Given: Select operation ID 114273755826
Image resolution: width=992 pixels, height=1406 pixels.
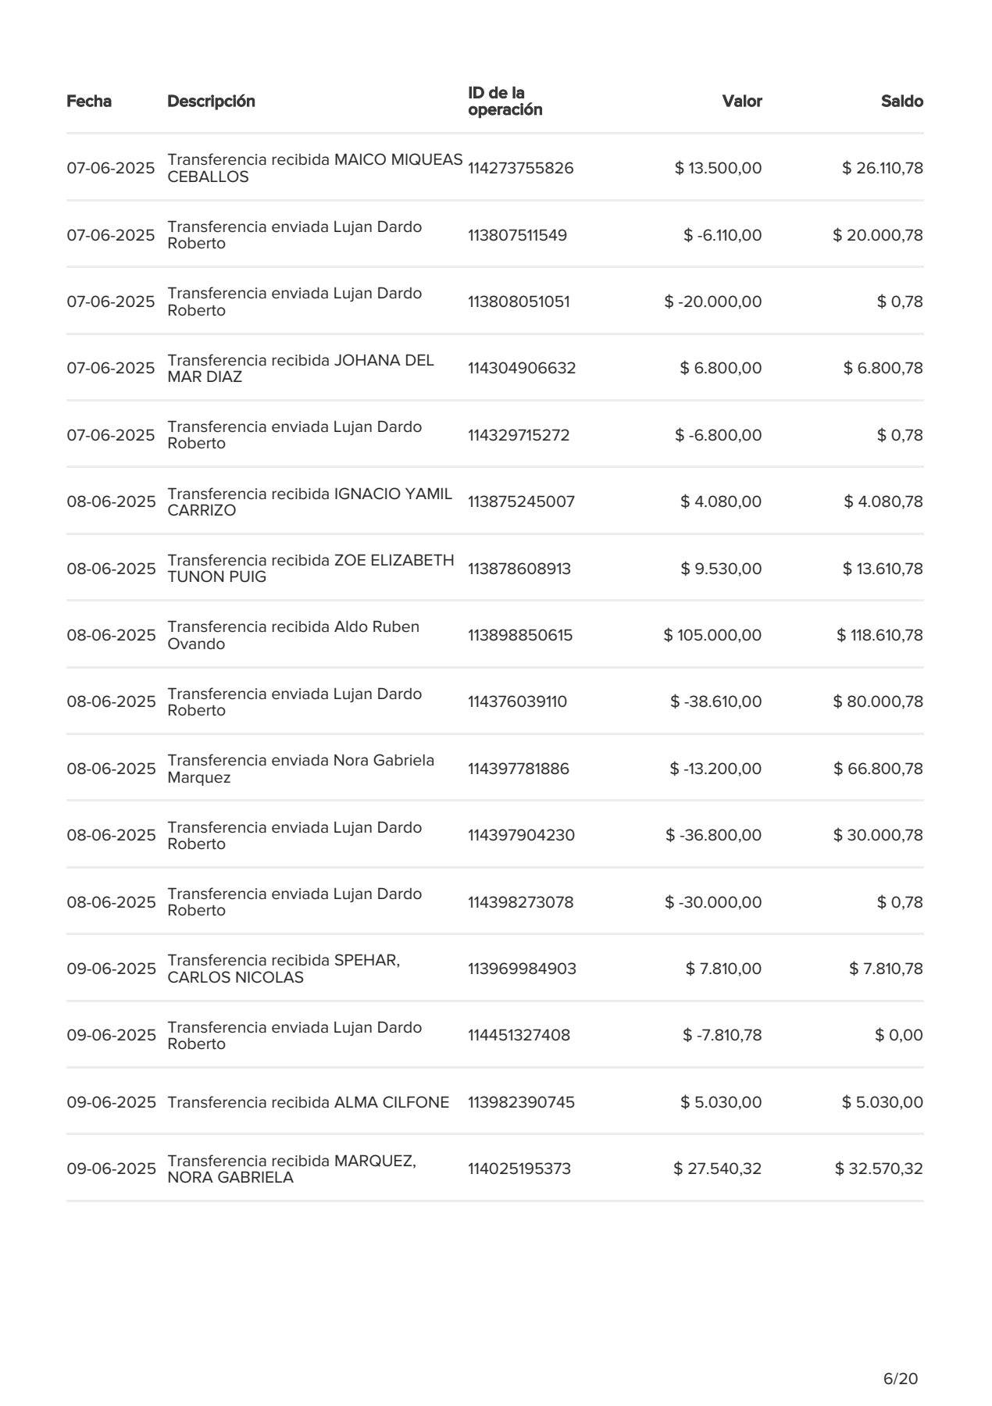Looking at the screenshot, I should point(521,168).
